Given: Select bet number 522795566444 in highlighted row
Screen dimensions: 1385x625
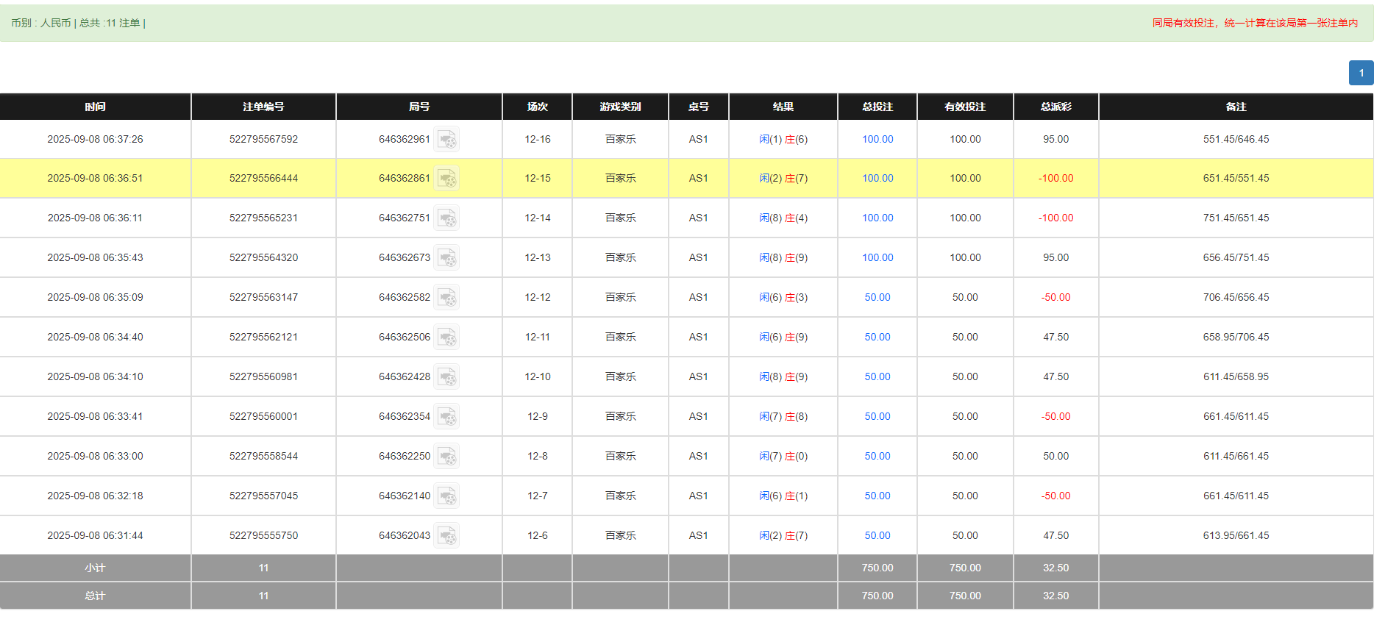Looking at the screenshot, I should (263, 179).
